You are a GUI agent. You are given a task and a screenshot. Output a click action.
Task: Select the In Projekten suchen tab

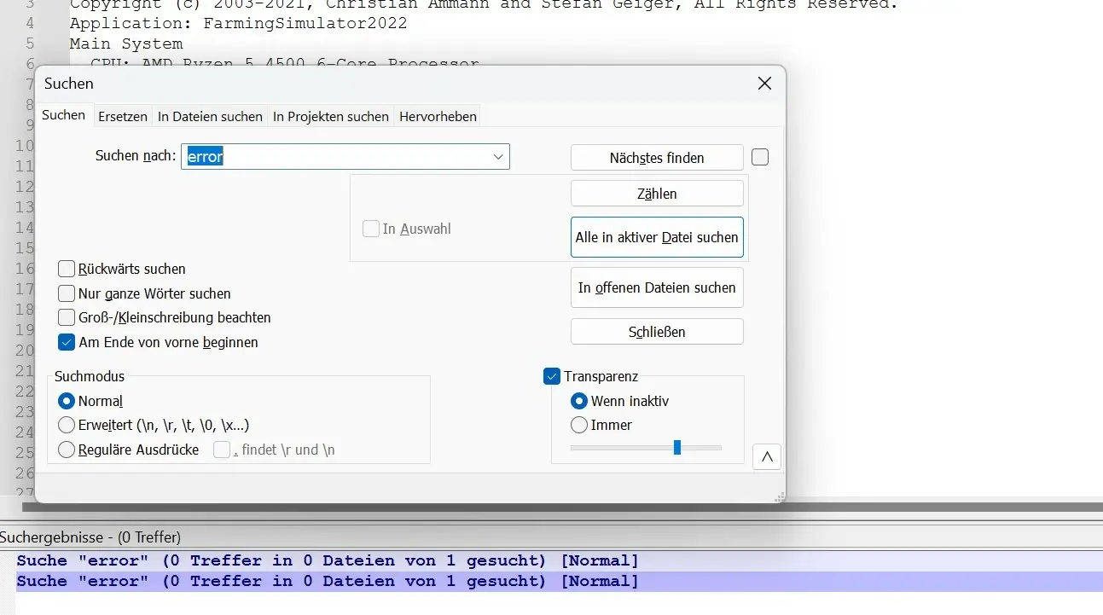pyautogui.click(x=331, y=116)
